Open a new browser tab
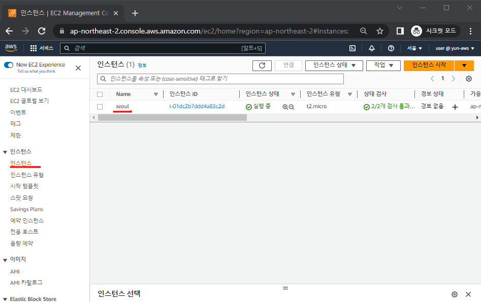481x302 pixels. [x=135, y=13]
